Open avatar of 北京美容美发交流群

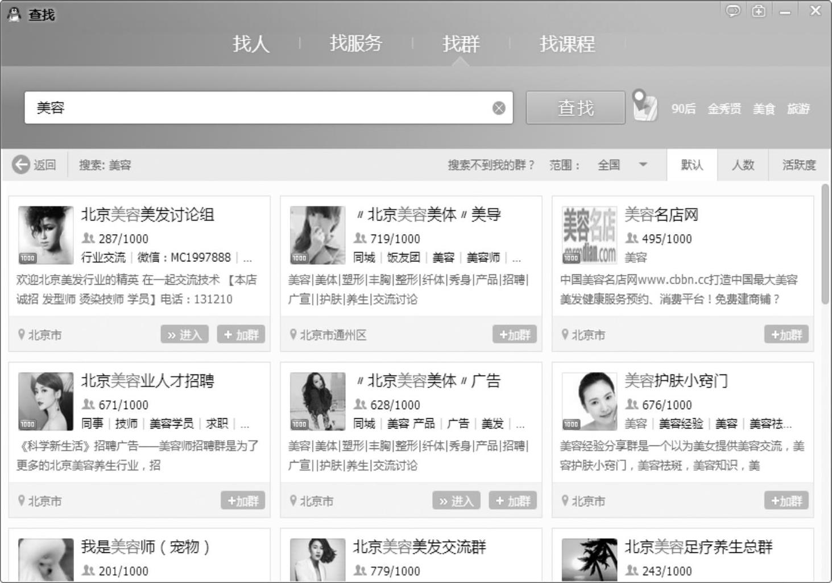click(x=318, y=560)
